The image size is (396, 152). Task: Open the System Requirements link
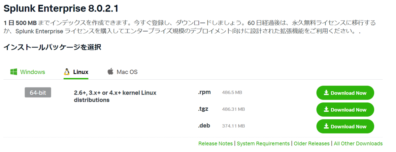pyautogui.click(x=263, y=143)
